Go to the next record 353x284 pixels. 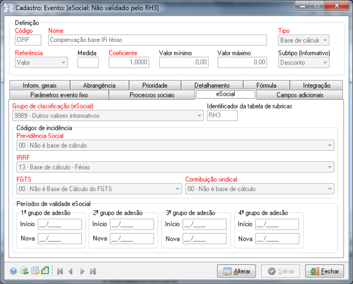[x=82, y=271]
